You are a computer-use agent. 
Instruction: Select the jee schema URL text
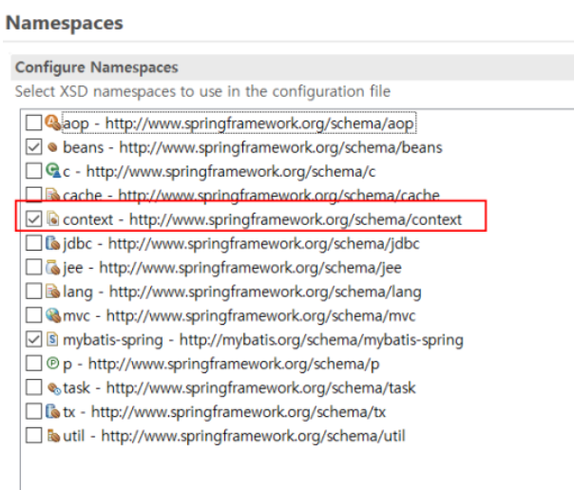[x=250, y=268]
